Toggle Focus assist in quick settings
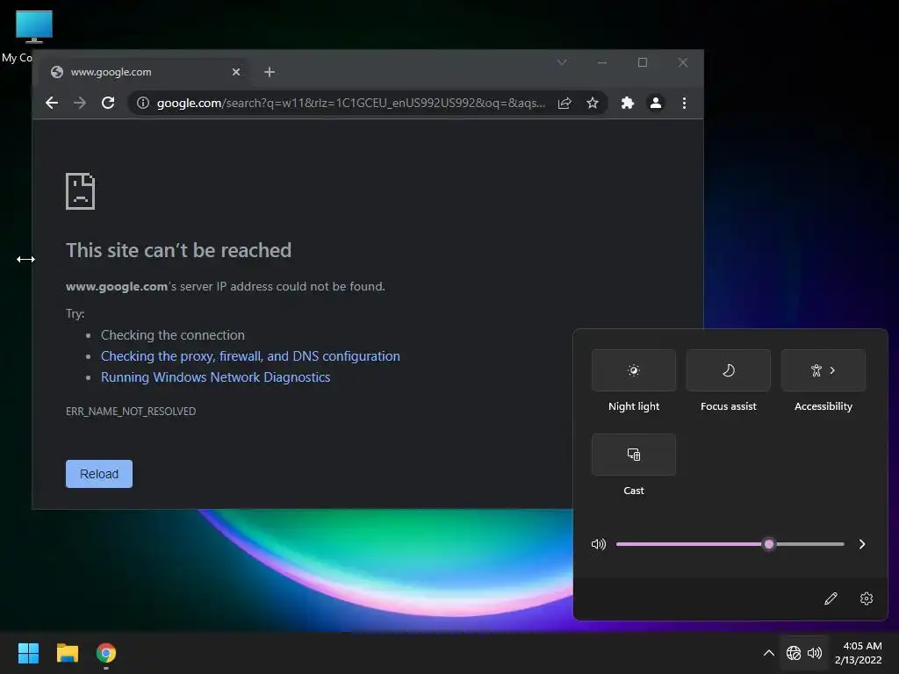Viewport: 899px width, 674px height. 728,370
